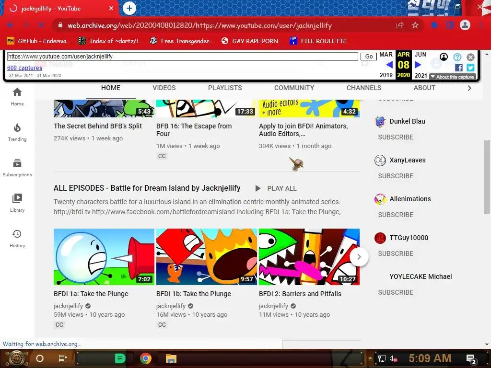The height and width of the screenshot is (368, 491).
Task: Jump to 2021 capture year
Action: pos(421,75)
